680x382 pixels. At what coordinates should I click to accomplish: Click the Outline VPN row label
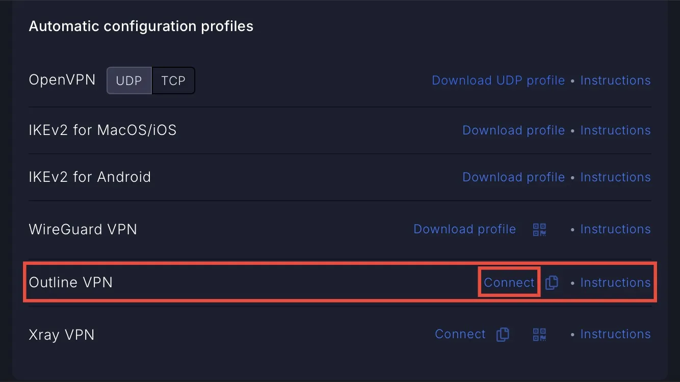tap(71, 282)
